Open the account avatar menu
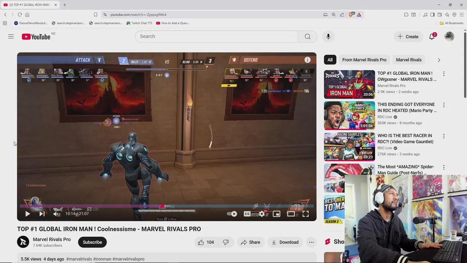The height and width of the screenshot is (263, 467). tap(449, 37)
